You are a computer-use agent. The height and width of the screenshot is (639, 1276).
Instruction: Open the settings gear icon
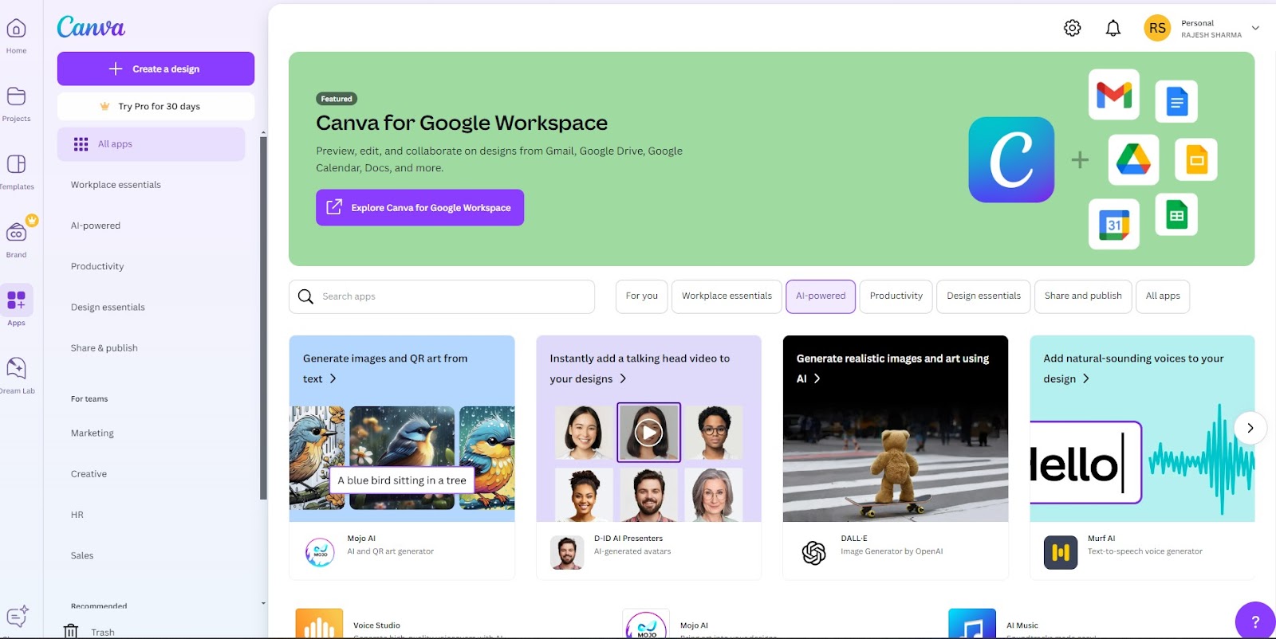click(1073, 28)
